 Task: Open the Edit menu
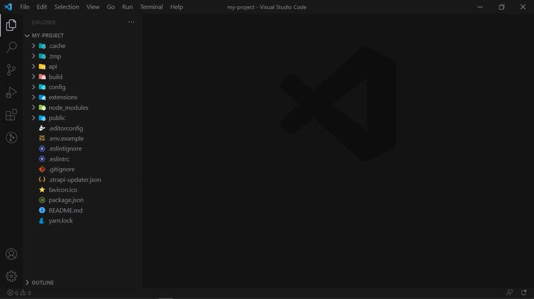(x=41, y=7)
